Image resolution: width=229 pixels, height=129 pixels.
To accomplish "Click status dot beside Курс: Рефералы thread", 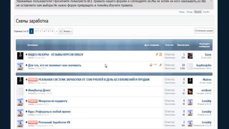I will [x=26, y=111].
